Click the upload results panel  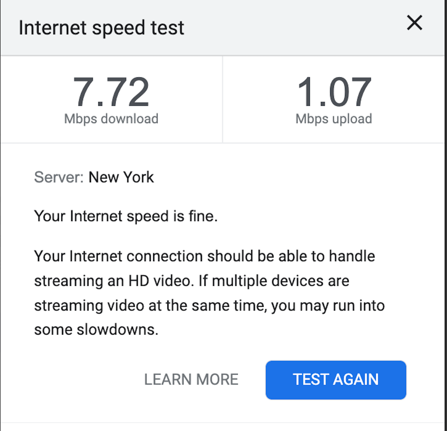[x=334, y=99]
